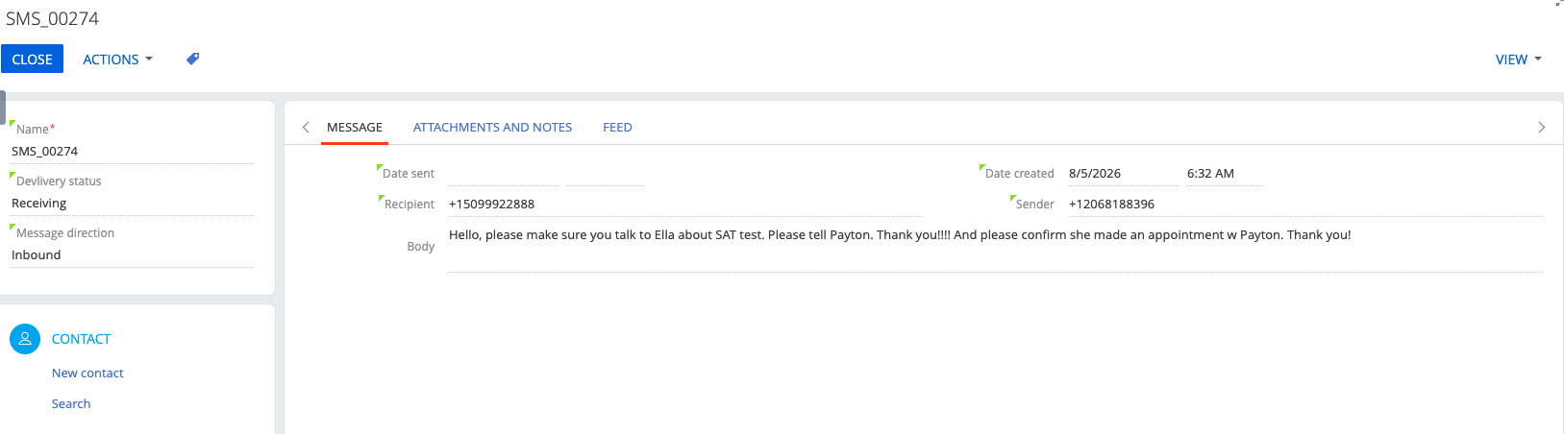The height and width of the screenshot is (434, 1564).
Task: Click the tag icon next to Actions
Action: tap(193, 59)
